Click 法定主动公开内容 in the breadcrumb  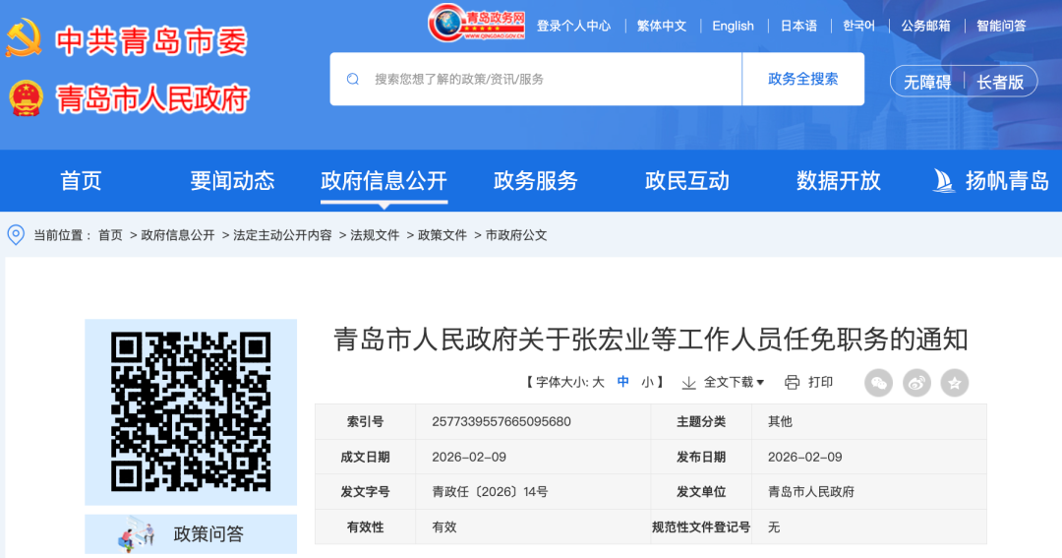click(x=282, y=235)
